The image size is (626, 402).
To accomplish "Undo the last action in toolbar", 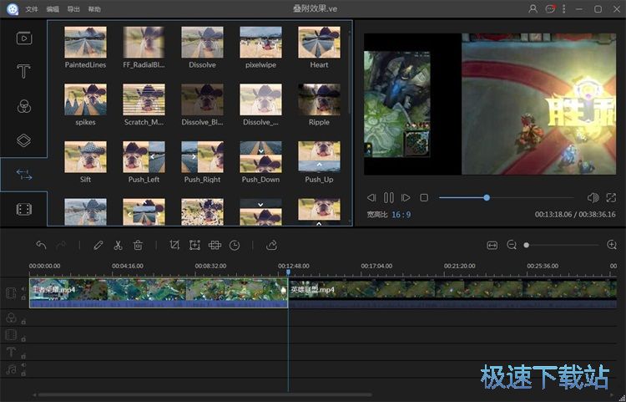I will [41, 245].
